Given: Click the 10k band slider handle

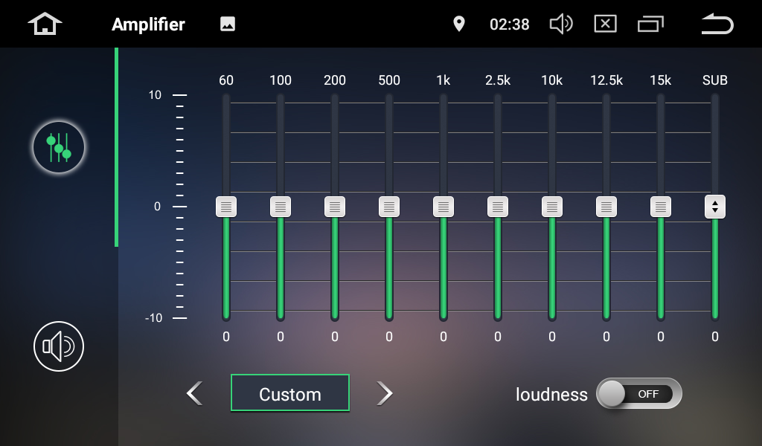Looking at the screenshot, I should tap(552, 207).
